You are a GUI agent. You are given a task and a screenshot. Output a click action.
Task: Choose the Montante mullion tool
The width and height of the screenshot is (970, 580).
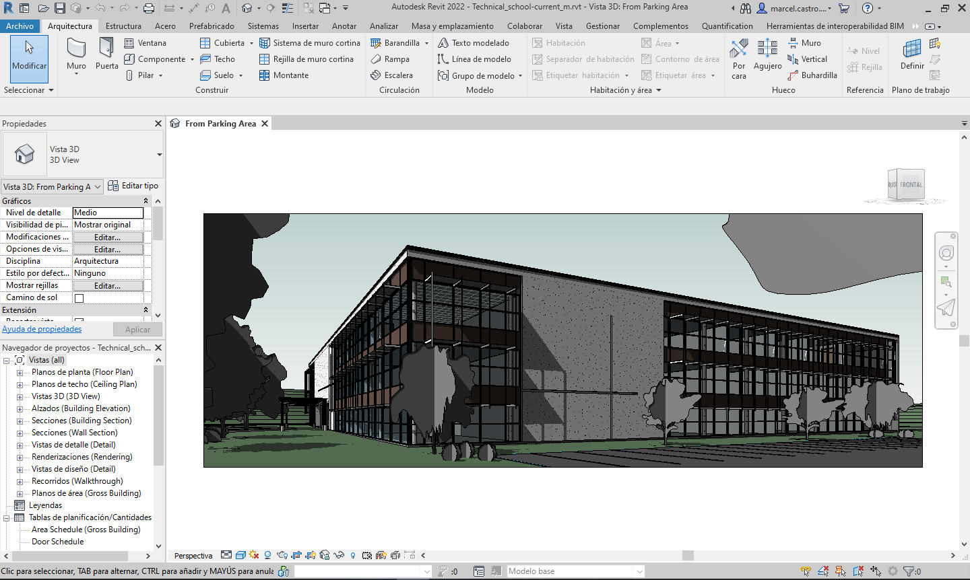pyautogui.click(x=284, y=75)
